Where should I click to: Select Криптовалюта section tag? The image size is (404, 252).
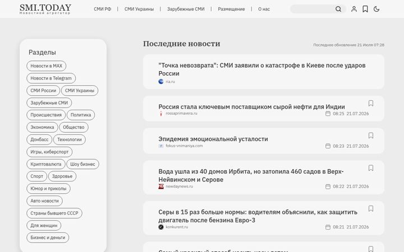pyautogui.click(x=46, y=164)
